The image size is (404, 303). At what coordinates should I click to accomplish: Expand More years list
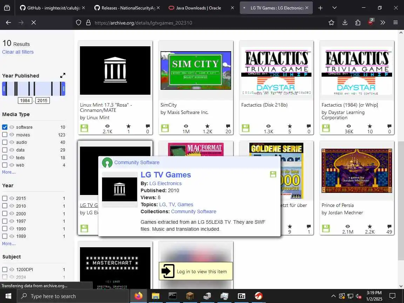pyautogui.click(x=9, y=243)
